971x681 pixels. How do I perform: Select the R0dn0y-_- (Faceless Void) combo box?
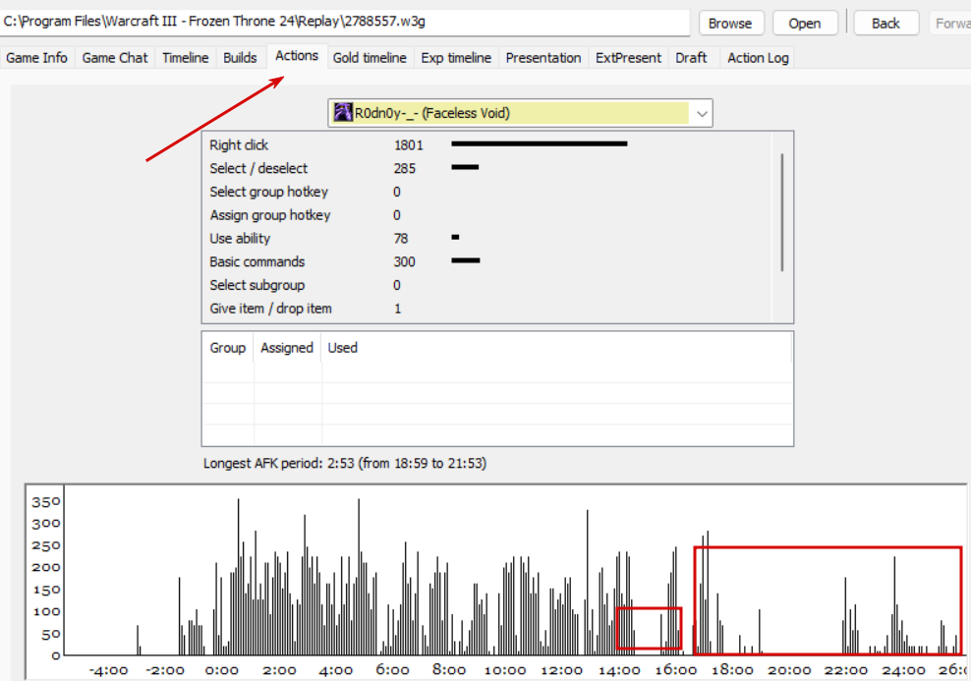point(520,113)
